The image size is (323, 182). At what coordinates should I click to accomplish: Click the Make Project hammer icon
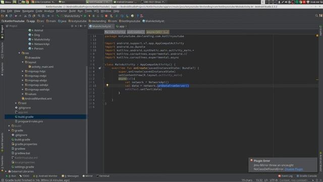(58, 16)
